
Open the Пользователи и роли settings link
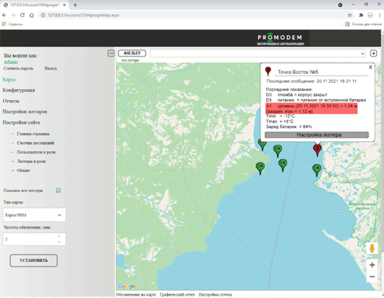click(x=36, y=152)
